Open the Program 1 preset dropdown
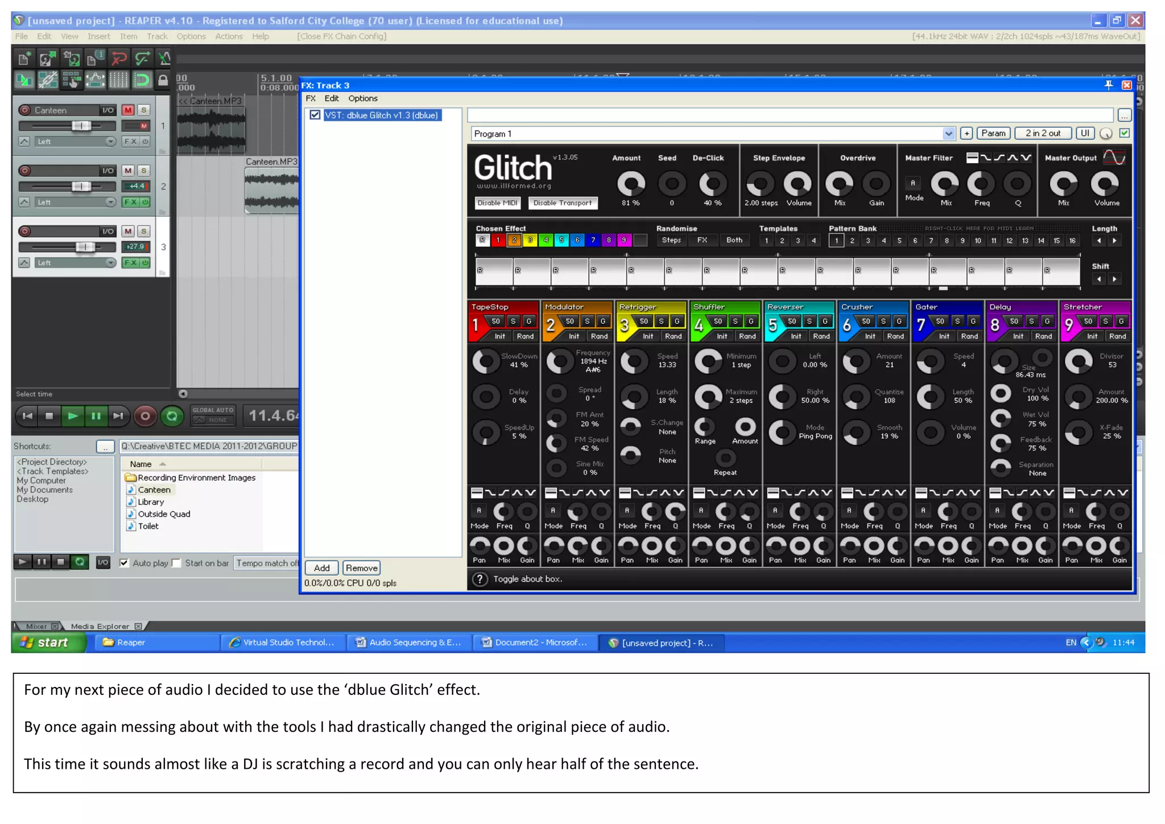Image resolution: width=1165 pixels, height=824 pixels. 948,134
